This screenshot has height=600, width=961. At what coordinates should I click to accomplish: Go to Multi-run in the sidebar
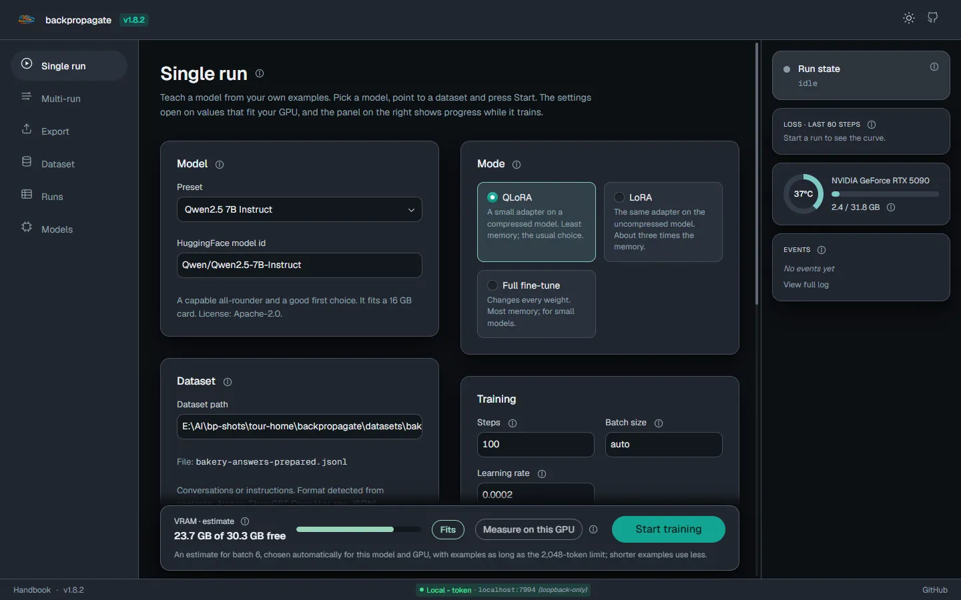click(x=69, y=99)
